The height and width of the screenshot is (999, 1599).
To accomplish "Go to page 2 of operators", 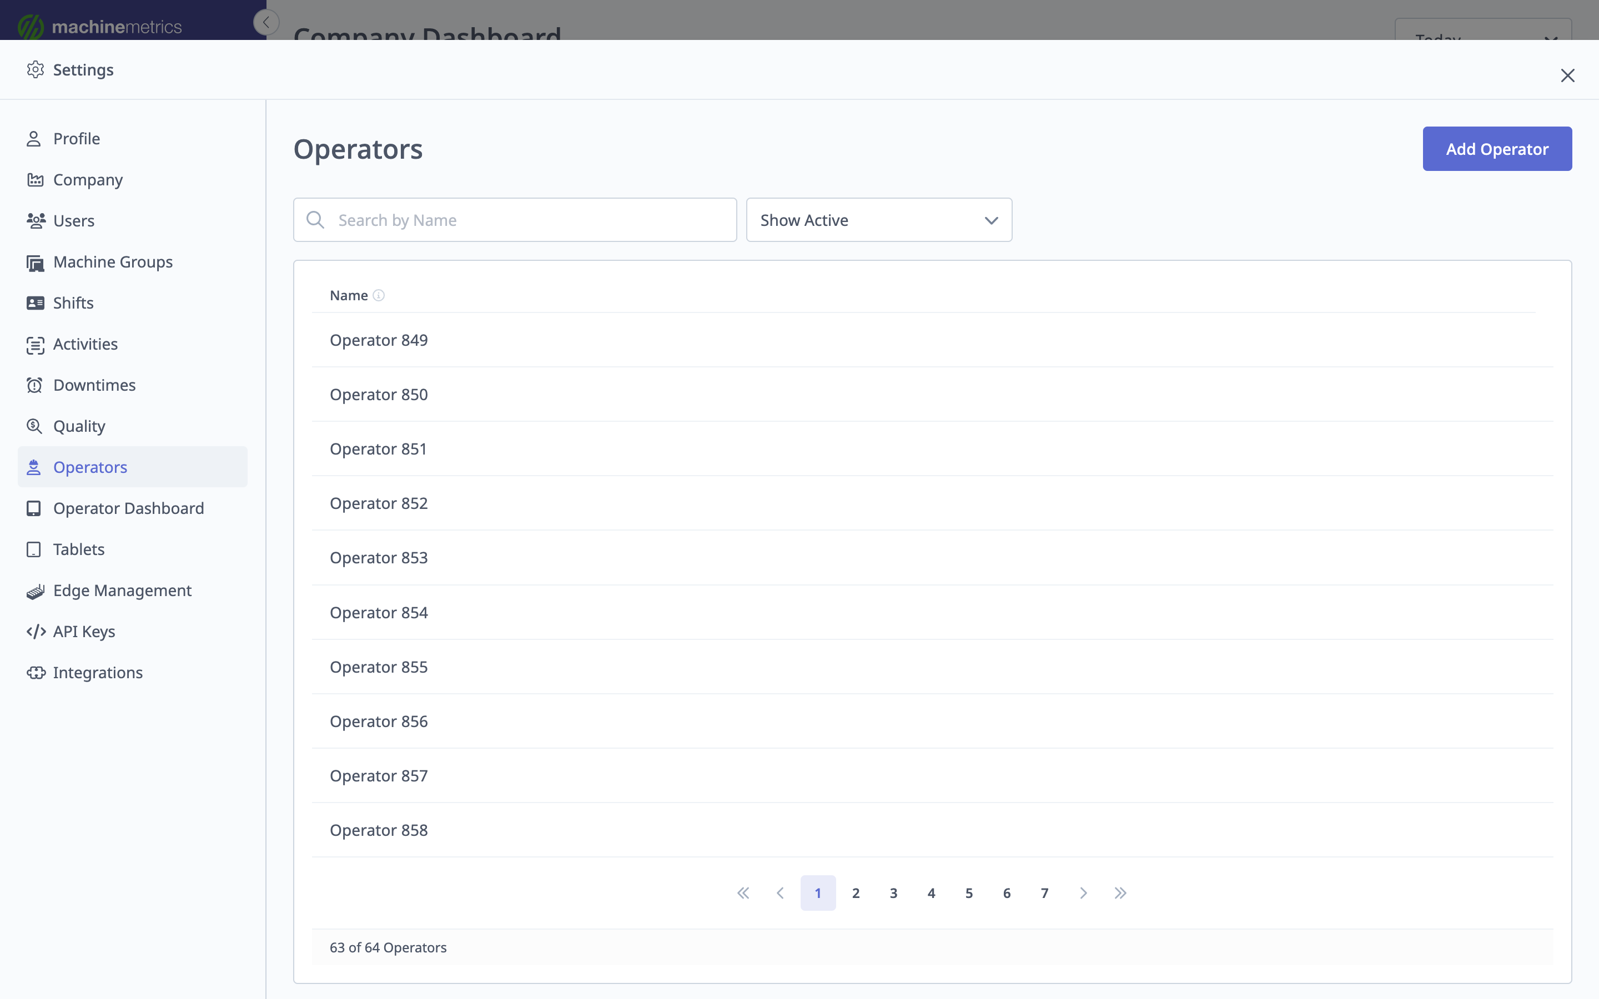I will click(856, 892).
